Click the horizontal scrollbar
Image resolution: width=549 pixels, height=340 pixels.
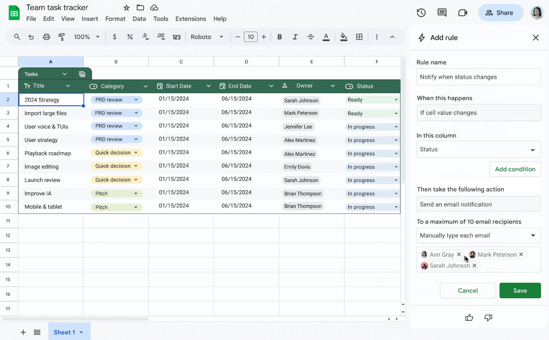click(x=75, y=319)
